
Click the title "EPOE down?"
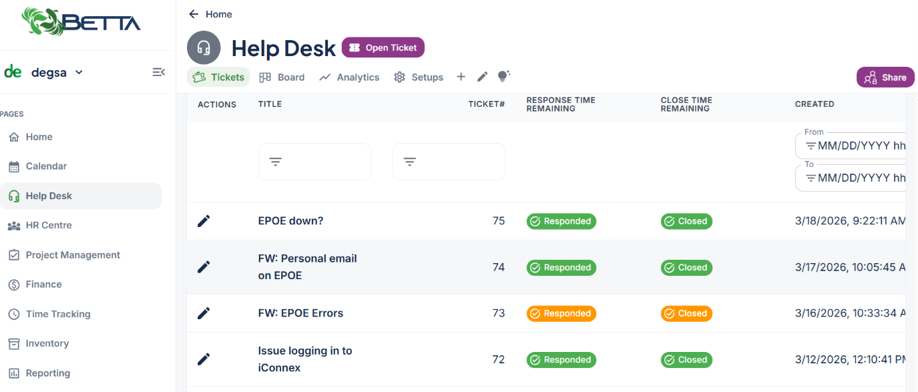point(290,221)
